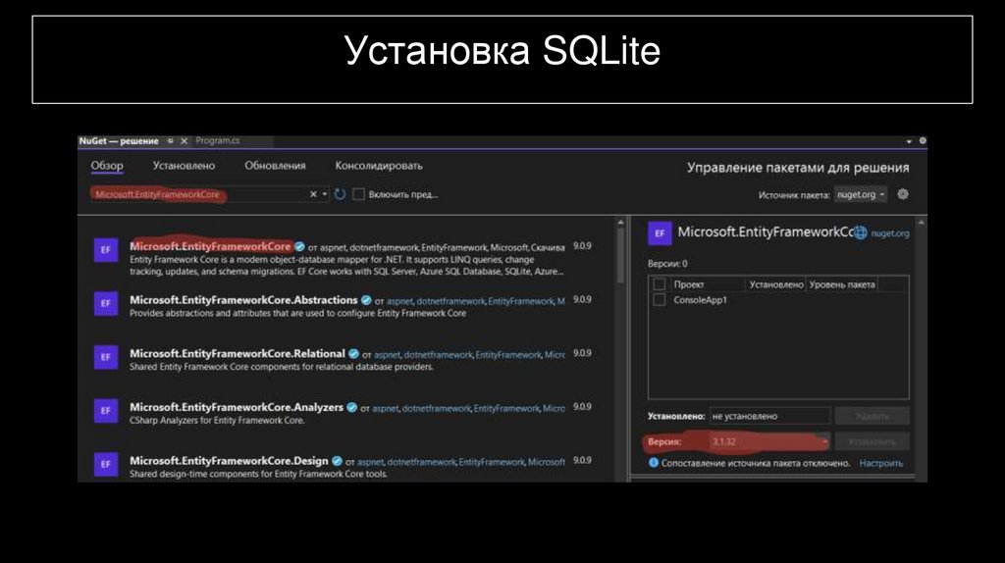The height and width of the screenshot is (563, 1005).
Task: Select the EntityFrameworkCore.Relational package icon
Action: (106, 357)
